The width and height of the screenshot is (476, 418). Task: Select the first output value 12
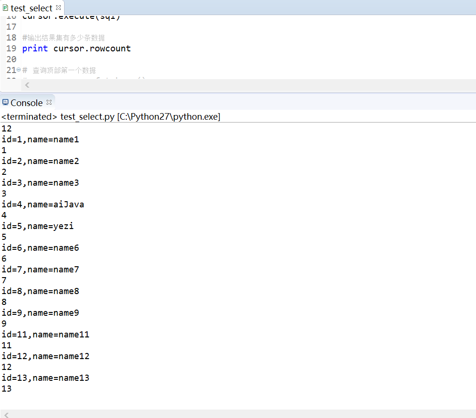pos(6,128)
